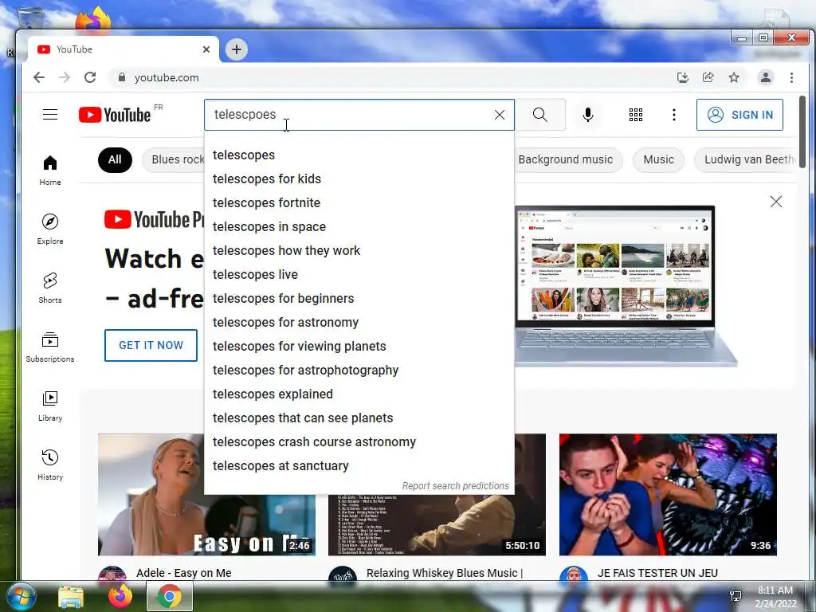Open the Chrome profile avatar
Viewport: 816px width, 612px height.
[x=766, y=77]
